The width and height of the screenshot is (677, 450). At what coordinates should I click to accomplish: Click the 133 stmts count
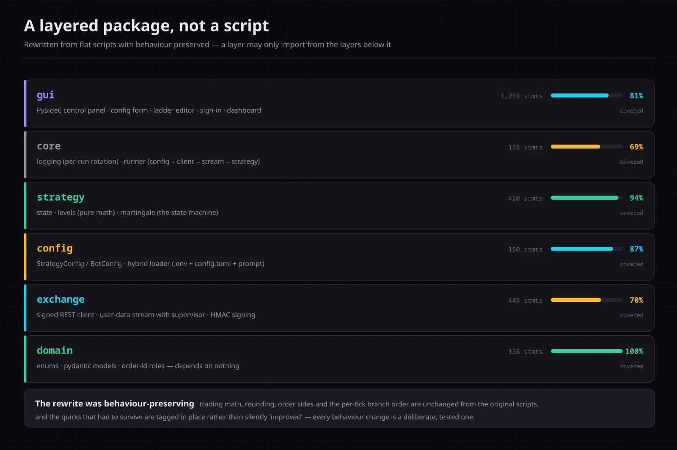tap(525, 147)
